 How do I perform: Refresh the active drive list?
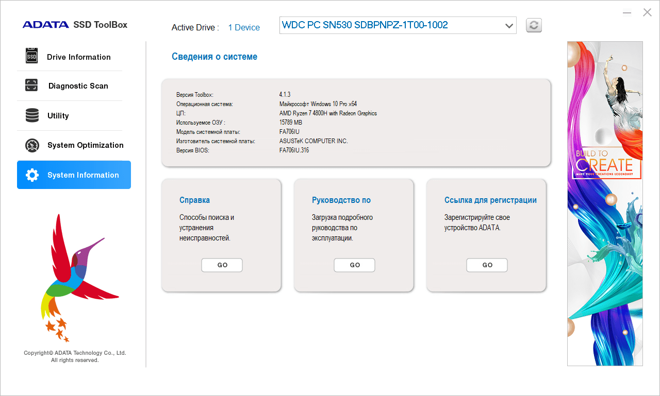[x=534, y=25]
